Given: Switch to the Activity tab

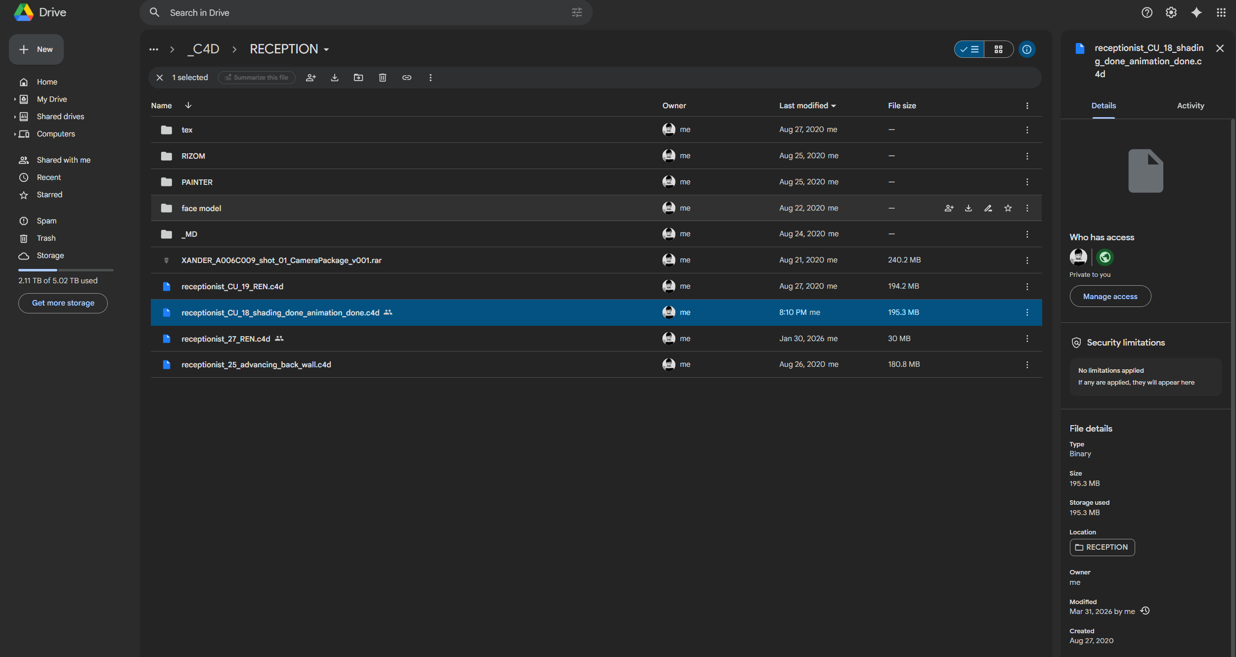Looking at the screenshot, I should (1190, 106).
